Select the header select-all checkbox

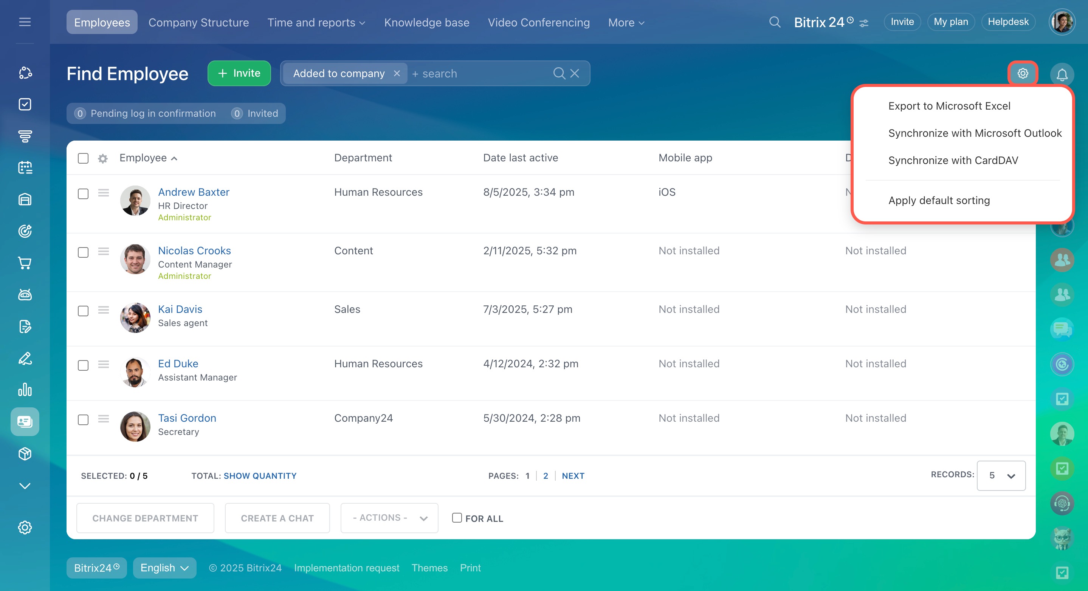(83, 158)
